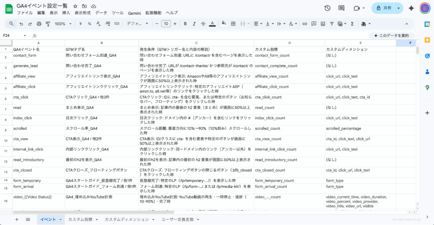Open the Google account avatar
Image resolution: width=434 pixels, height=225 pixels.
(x=425, y=8)
